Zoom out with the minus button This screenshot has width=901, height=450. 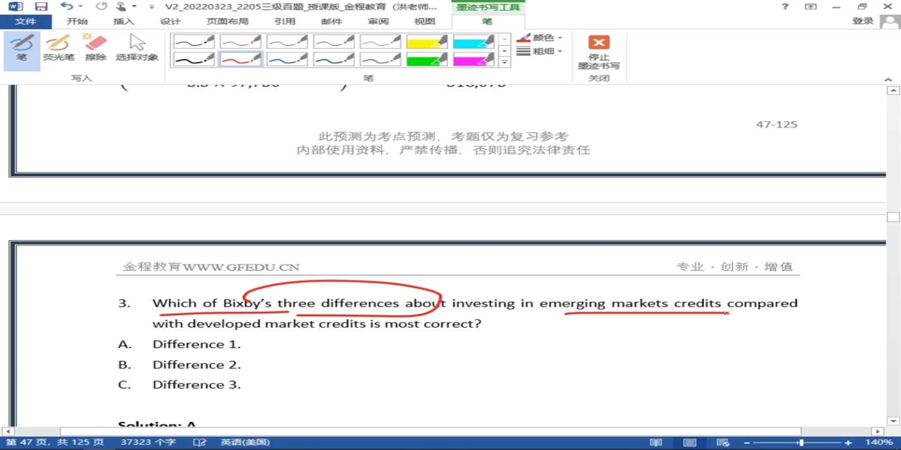(747, 443)
